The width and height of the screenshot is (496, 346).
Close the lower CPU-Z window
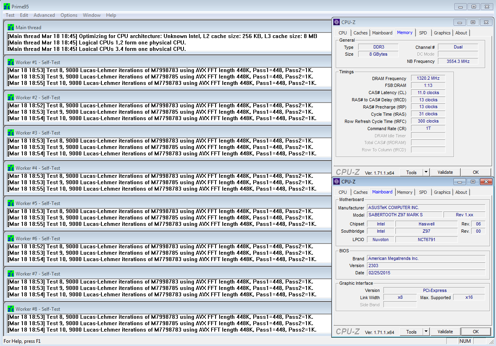pyautogui.click(x=486, y=182)
